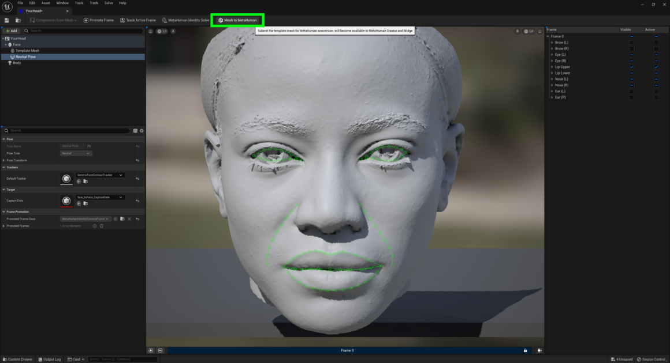Click the minus icon below the viewport

click(x=160, y=351)
